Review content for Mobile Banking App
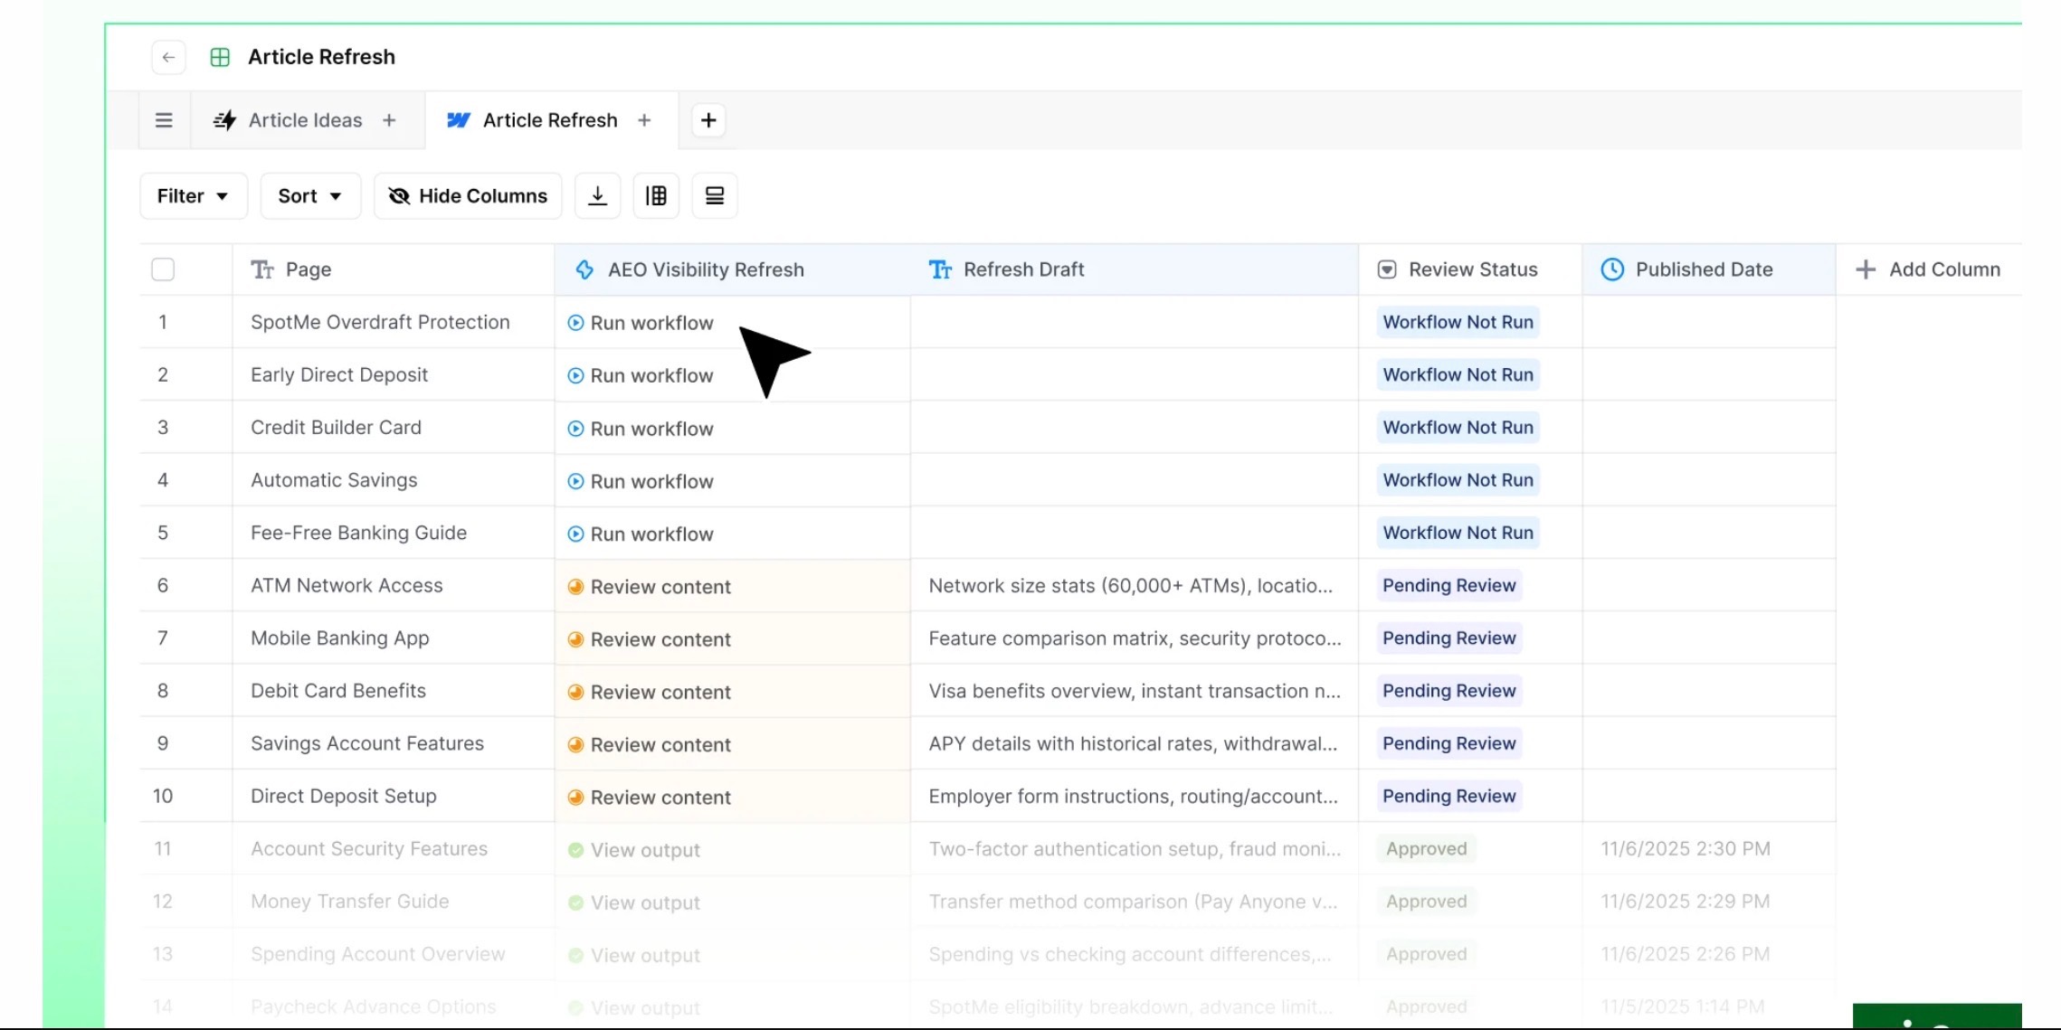 tap(650, 639)
